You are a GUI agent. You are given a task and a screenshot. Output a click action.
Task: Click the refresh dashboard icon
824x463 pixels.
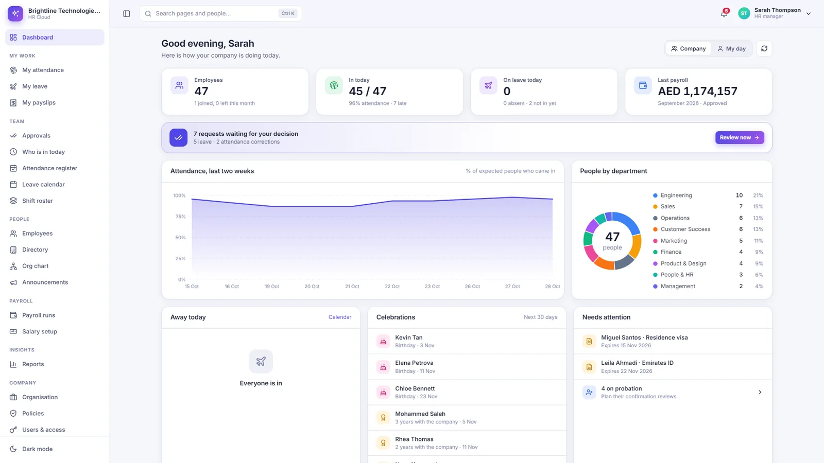764,48
